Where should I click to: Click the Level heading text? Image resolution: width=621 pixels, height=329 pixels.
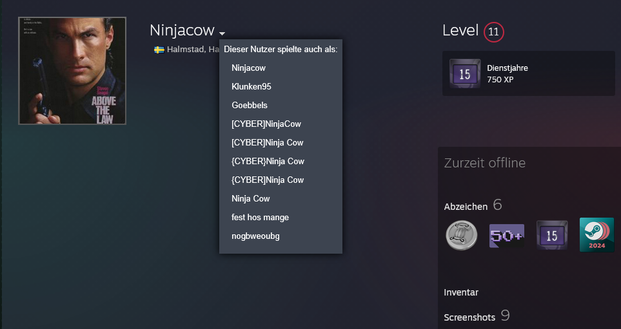[460, 30]
